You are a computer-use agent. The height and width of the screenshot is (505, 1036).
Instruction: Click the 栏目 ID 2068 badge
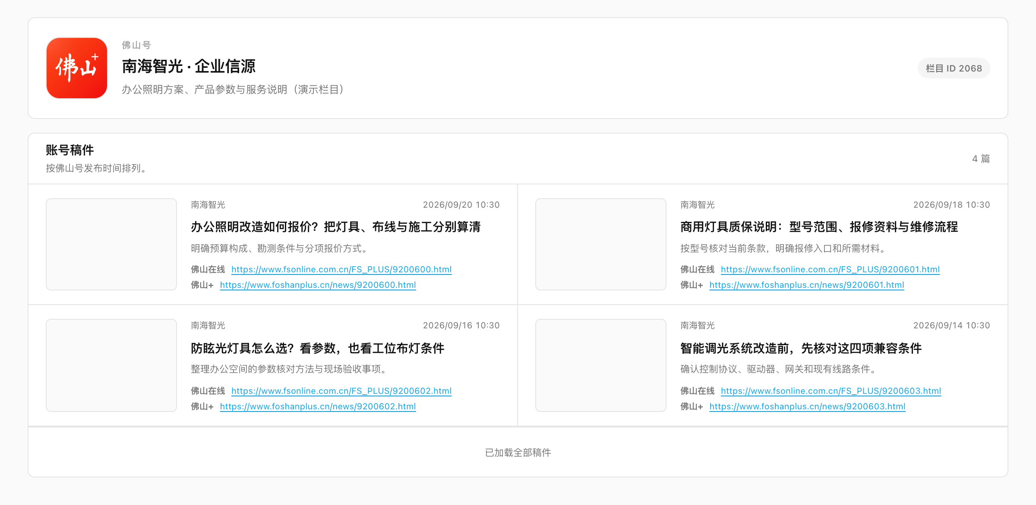point(954,68)
